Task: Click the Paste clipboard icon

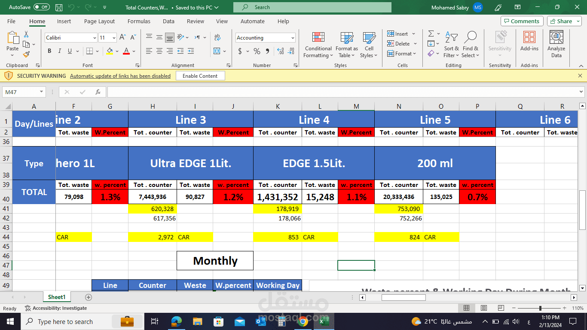Action: pyautogui.click(x=12, y=38)
